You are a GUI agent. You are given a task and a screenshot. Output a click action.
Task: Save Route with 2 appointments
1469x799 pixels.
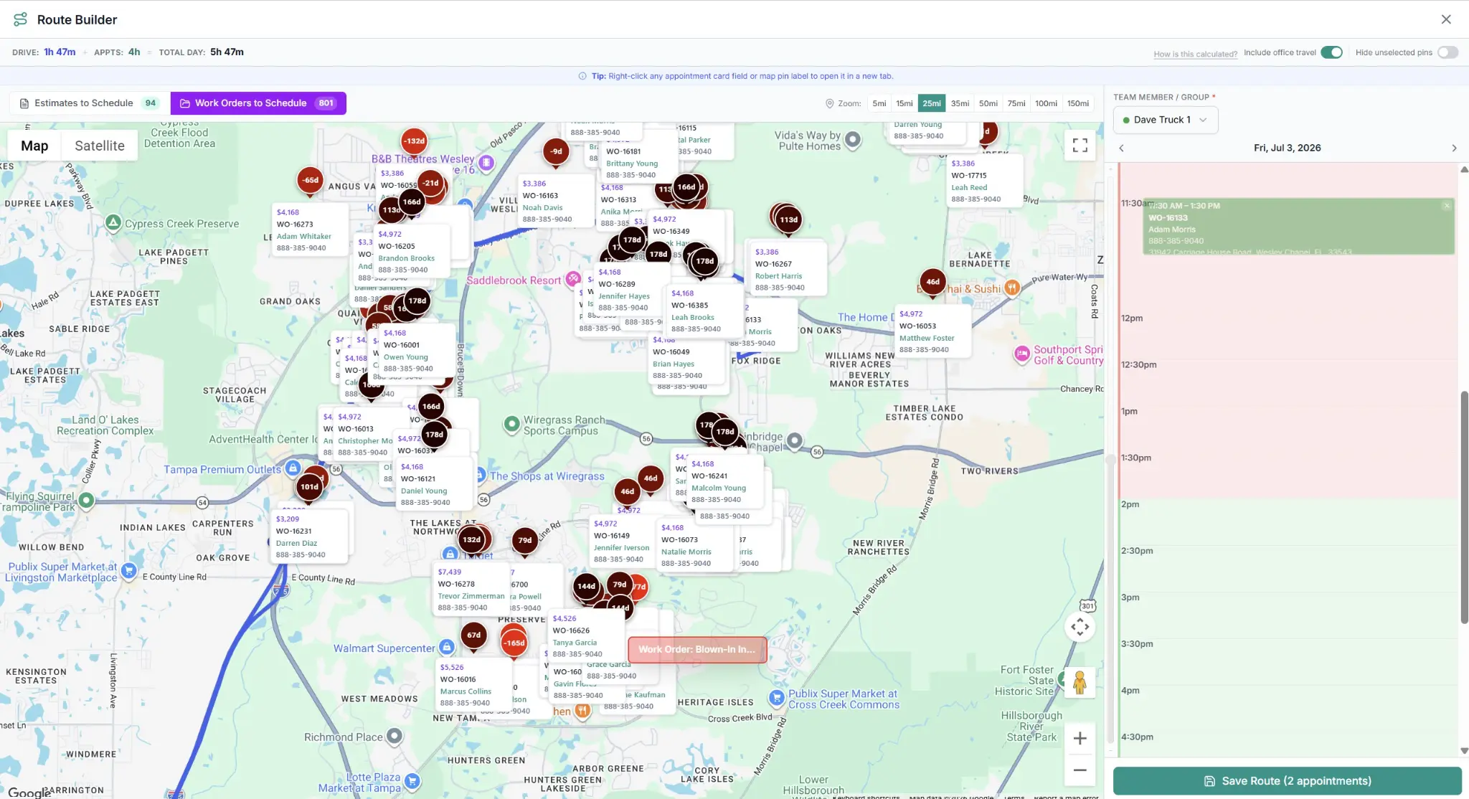click(1287, 781)
